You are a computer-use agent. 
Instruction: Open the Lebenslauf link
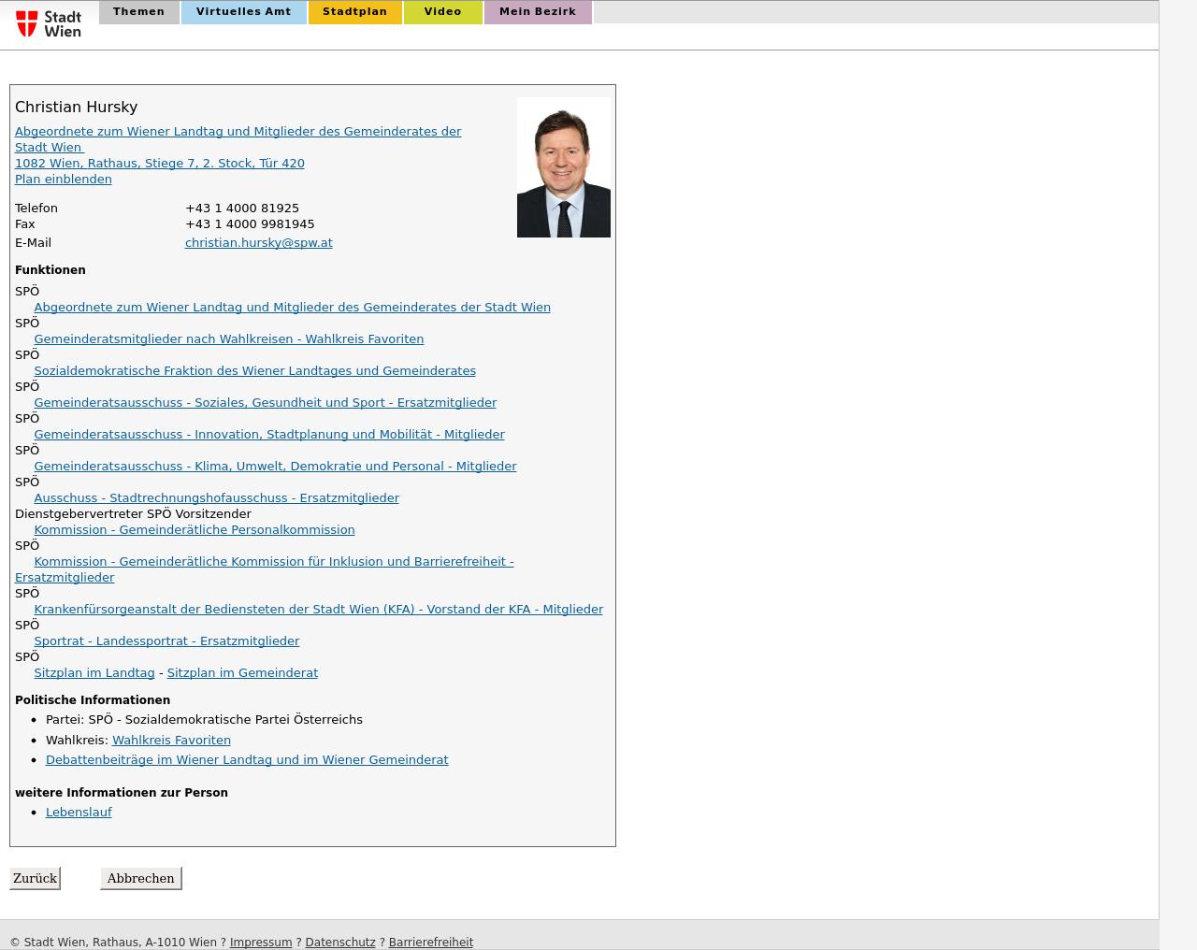pyautogui.click(x=79, y=812)
